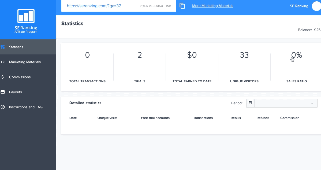This screenshot has width=321, height=170.
Task: Click the Transactions column header
Action: (x=203, y=118)
